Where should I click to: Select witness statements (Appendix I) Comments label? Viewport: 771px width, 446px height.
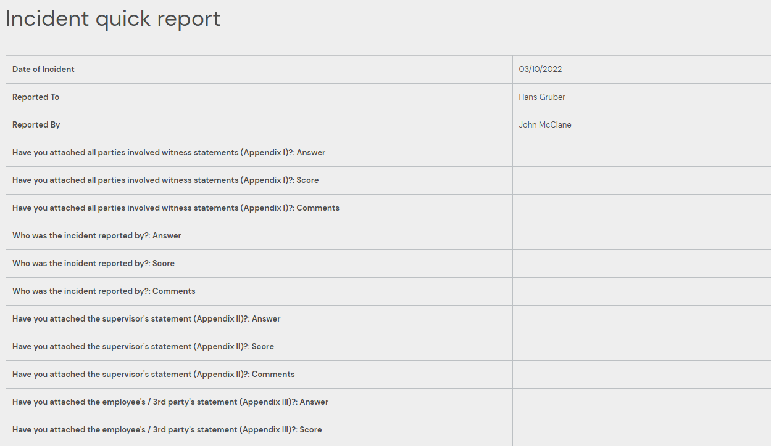(x=176, y=208)
